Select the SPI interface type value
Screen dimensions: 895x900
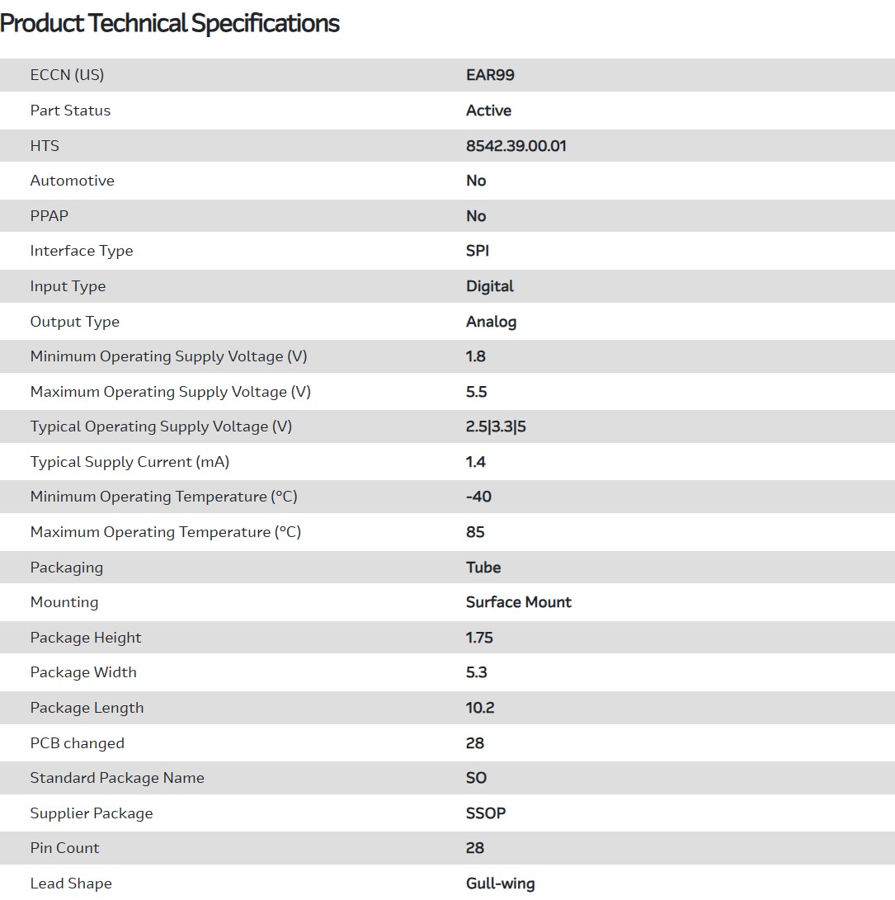point(478,251)
